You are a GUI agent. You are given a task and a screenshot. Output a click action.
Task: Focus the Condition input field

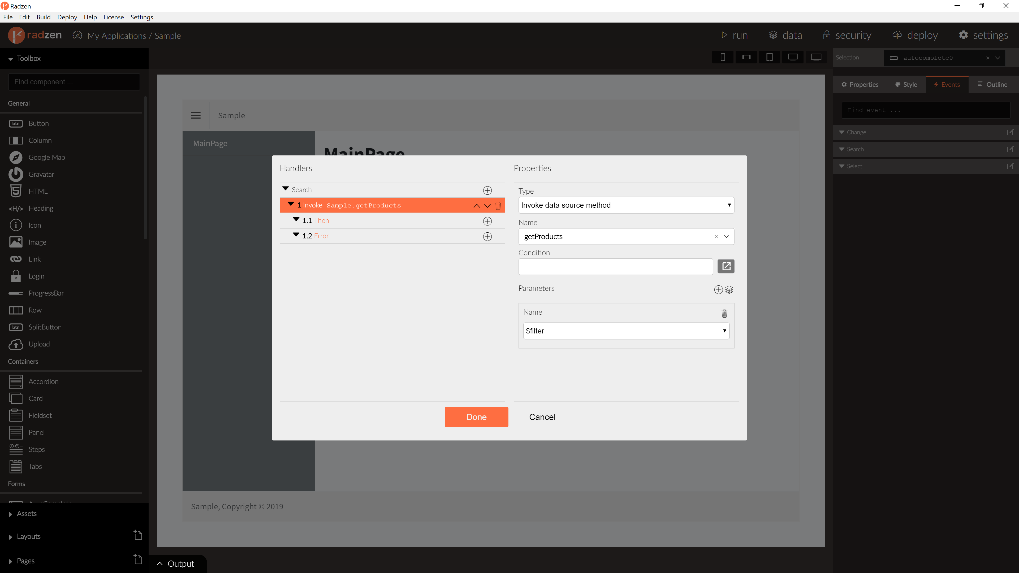(x=616, y=267)
